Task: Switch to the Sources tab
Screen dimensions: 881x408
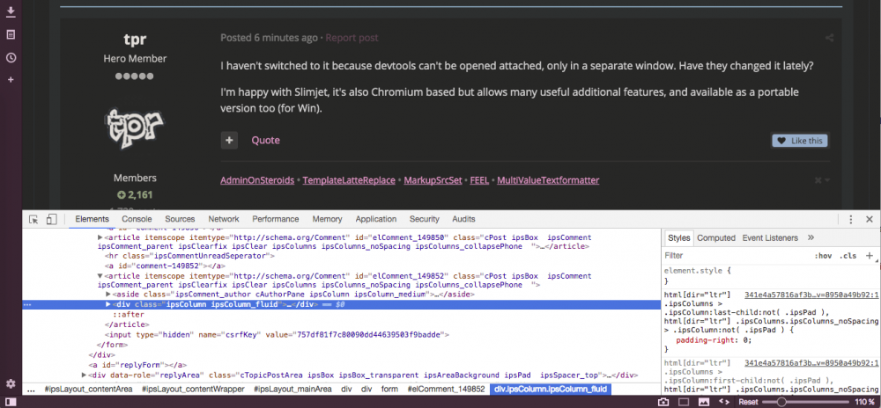Action: click(180, 219)
